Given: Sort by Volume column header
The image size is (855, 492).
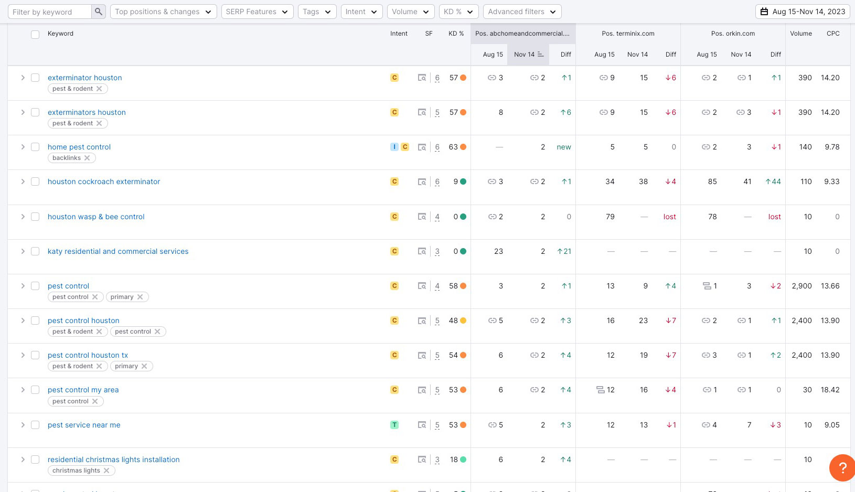Looking at the screenshot, I should point(800,34).
